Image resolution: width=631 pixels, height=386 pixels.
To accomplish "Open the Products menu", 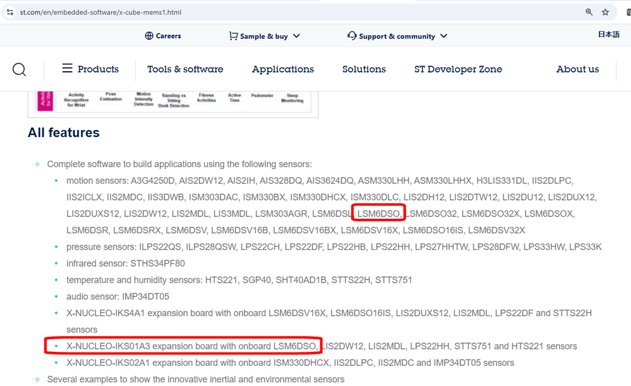I will click(98, 69).
